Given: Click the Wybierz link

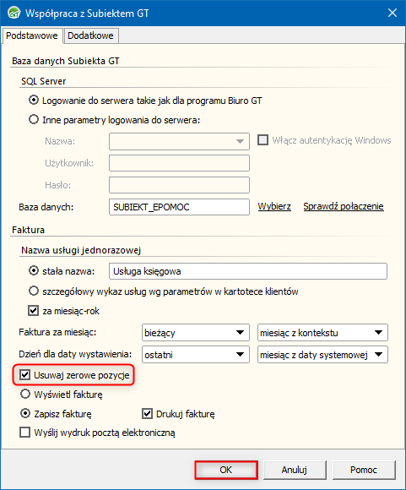Looking at the screenshot, I should tap(274, 206).
